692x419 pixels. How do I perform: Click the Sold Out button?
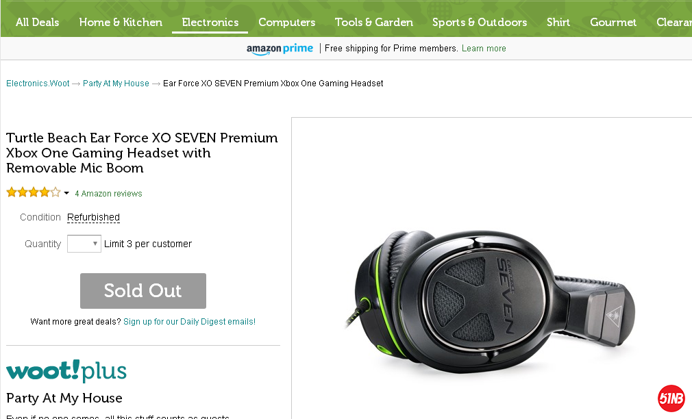pos(143,291)
